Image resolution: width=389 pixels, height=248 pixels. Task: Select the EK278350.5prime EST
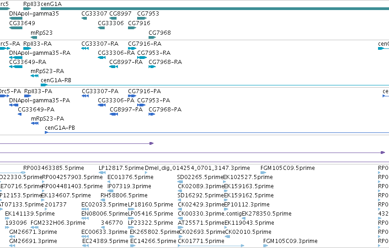pos(244,218)
